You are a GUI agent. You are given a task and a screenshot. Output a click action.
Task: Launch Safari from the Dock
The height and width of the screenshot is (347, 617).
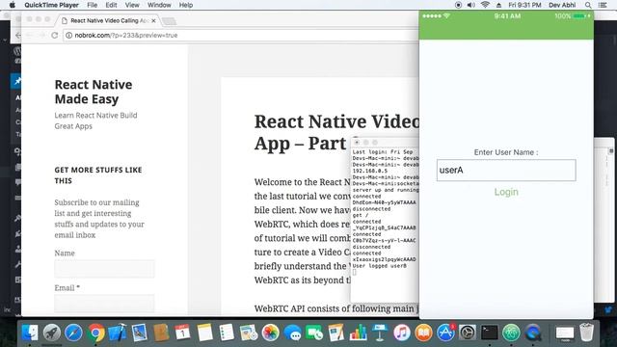pyautogui.click(x=73, y=333)
